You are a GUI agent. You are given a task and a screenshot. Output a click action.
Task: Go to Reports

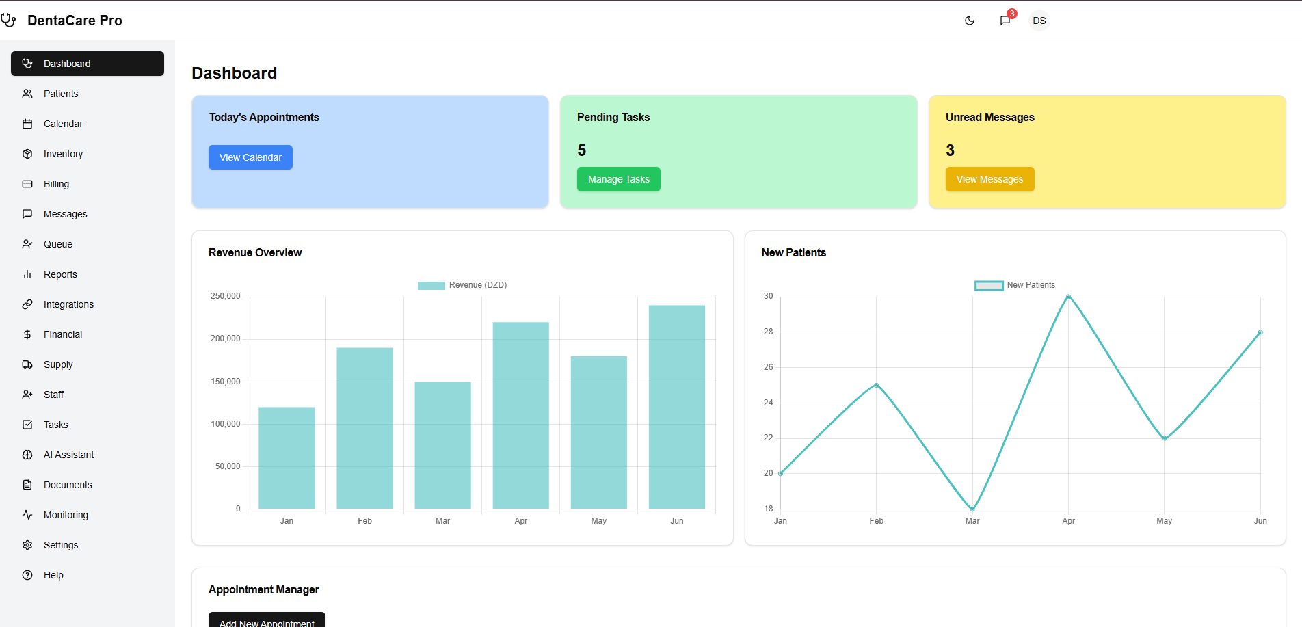[x=88, y=274]
